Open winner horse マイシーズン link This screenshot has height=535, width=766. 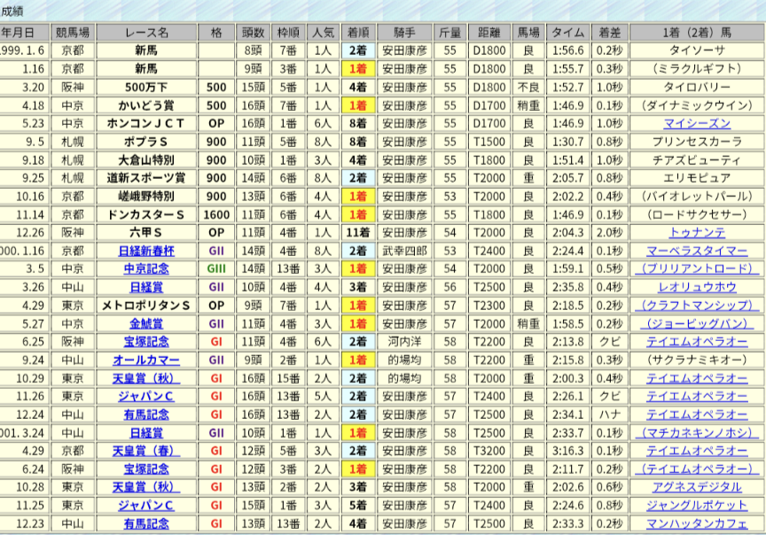(x=696, y=123)
